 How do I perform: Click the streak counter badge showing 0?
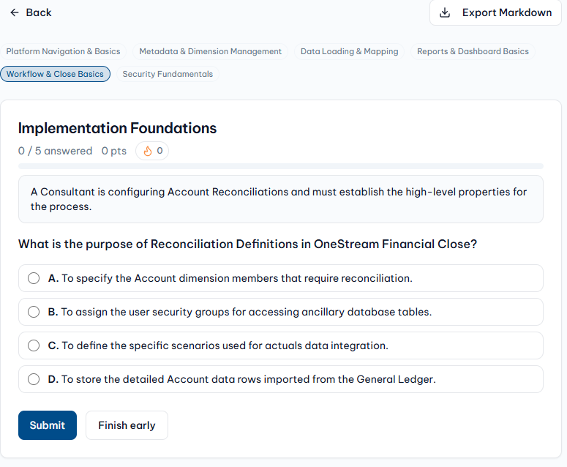click(x=152, y=151)
